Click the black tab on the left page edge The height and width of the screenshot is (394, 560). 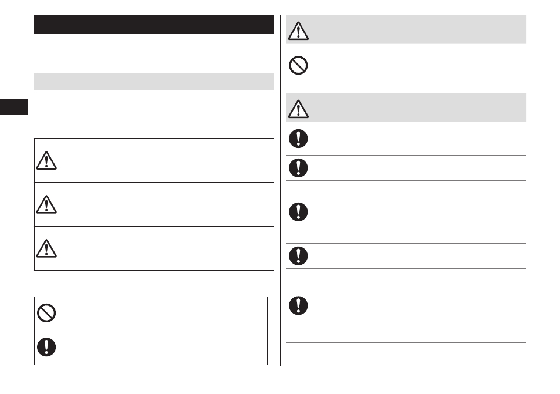pyautogui.click(x=14, y=107)
